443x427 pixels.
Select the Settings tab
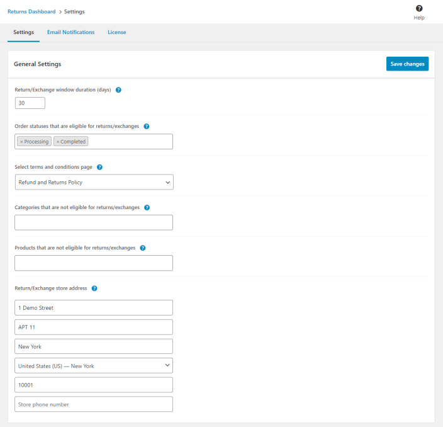tap(23, 32)
